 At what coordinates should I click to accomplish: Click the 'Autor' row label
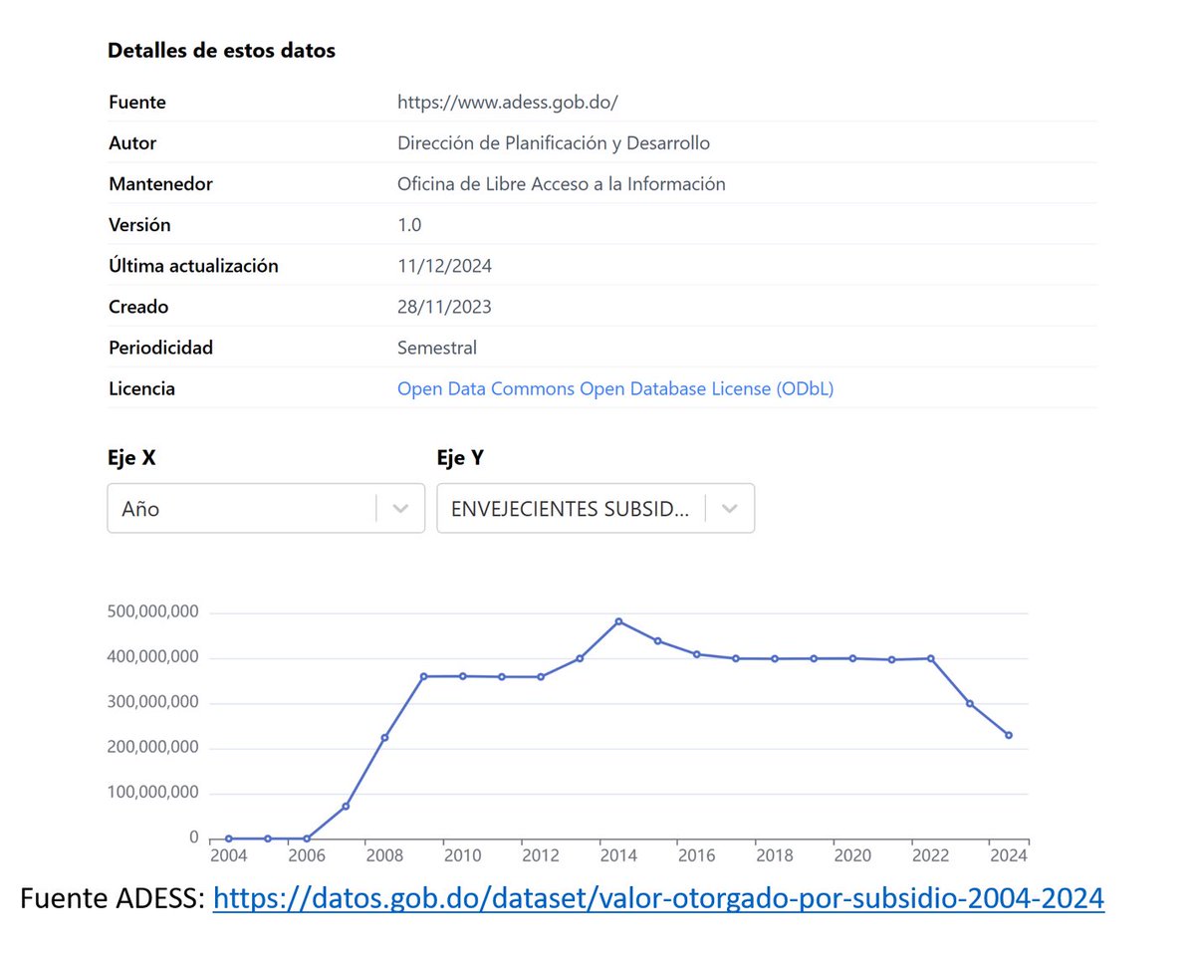click(132, 142)
